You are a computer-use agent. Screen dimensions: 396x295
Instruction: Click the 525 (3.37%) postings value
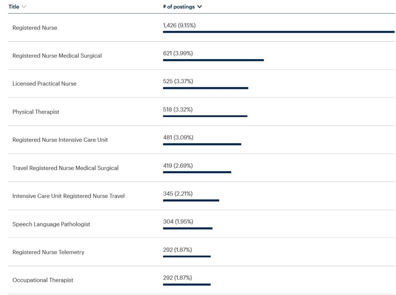pyautogui.click(x=178, y=81)
